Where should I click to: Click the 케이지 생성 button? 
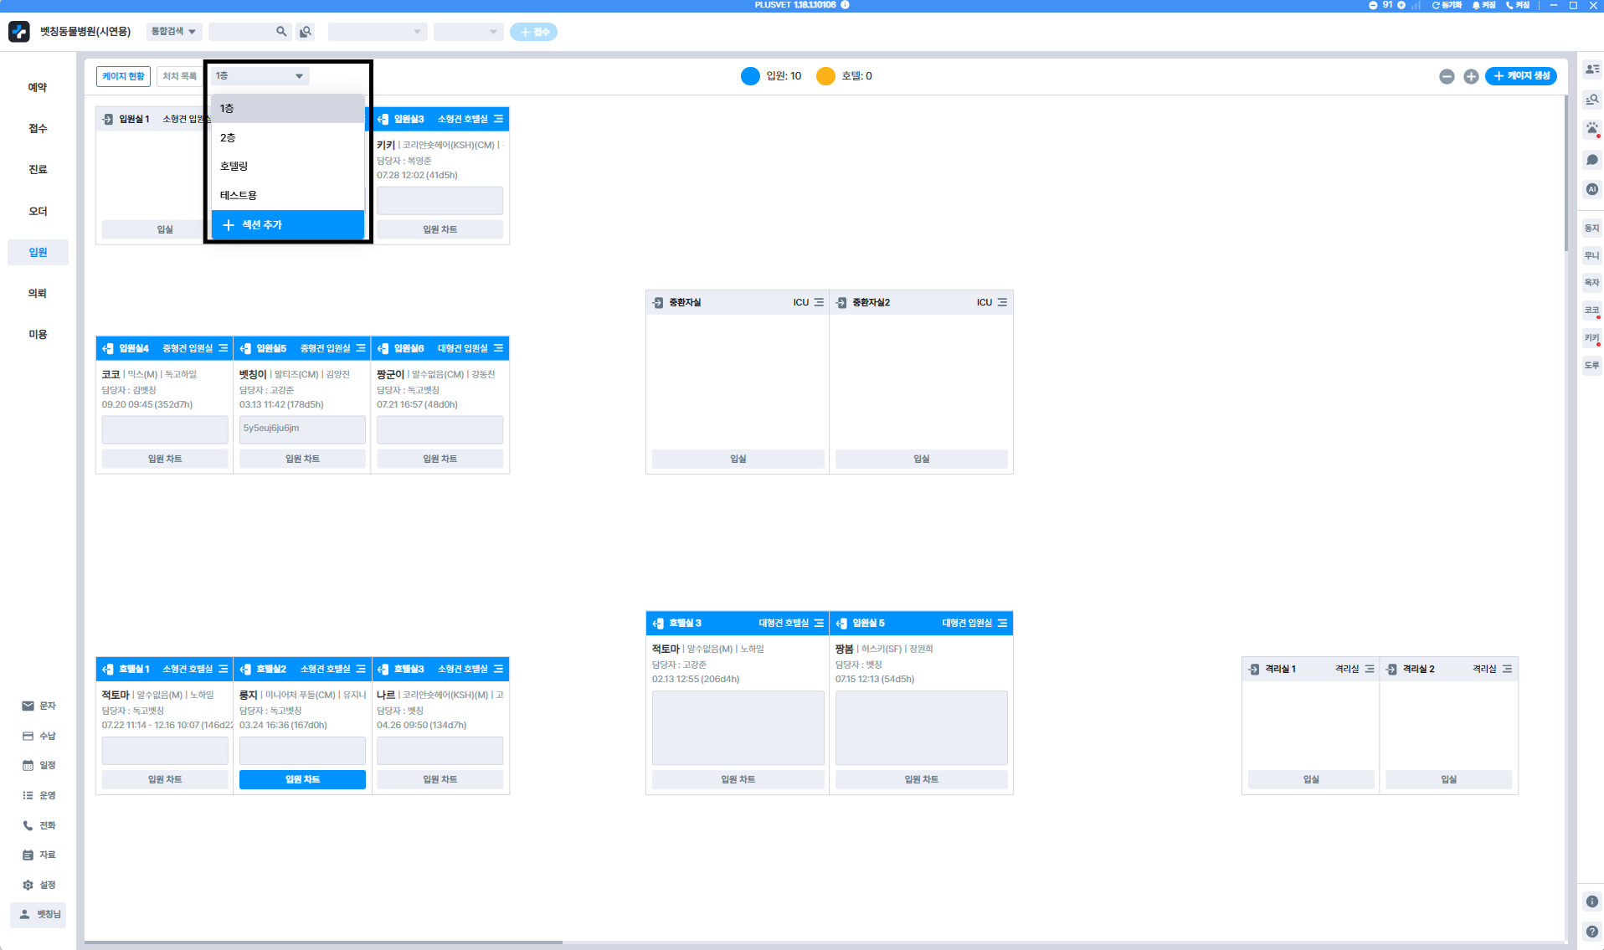tap(1521, 76)
